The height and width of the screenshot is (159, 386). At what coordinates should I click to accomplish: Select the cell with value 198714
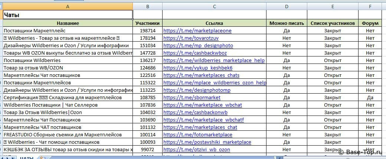148,30
